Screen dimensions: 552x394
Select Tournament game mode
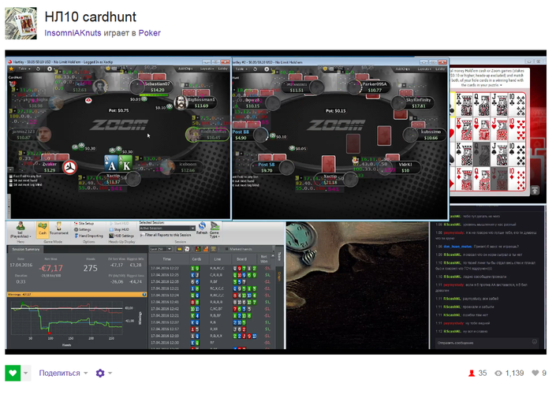click(x=59, y=229)
